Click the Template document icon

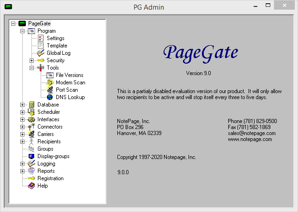pos(41,46)
